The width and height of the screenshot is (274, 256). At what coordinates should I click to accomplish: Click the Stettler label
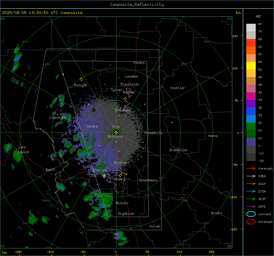[x=177, y=88]
